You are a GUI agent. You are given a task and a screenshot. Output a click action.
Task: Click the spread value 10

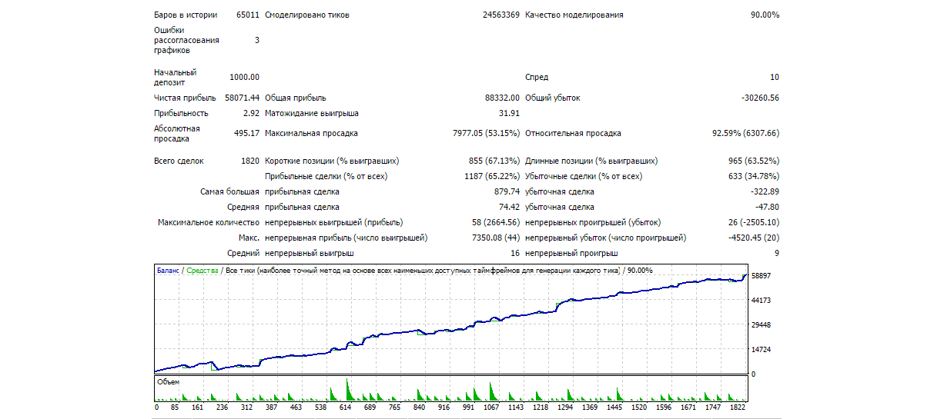coord(775,77)
